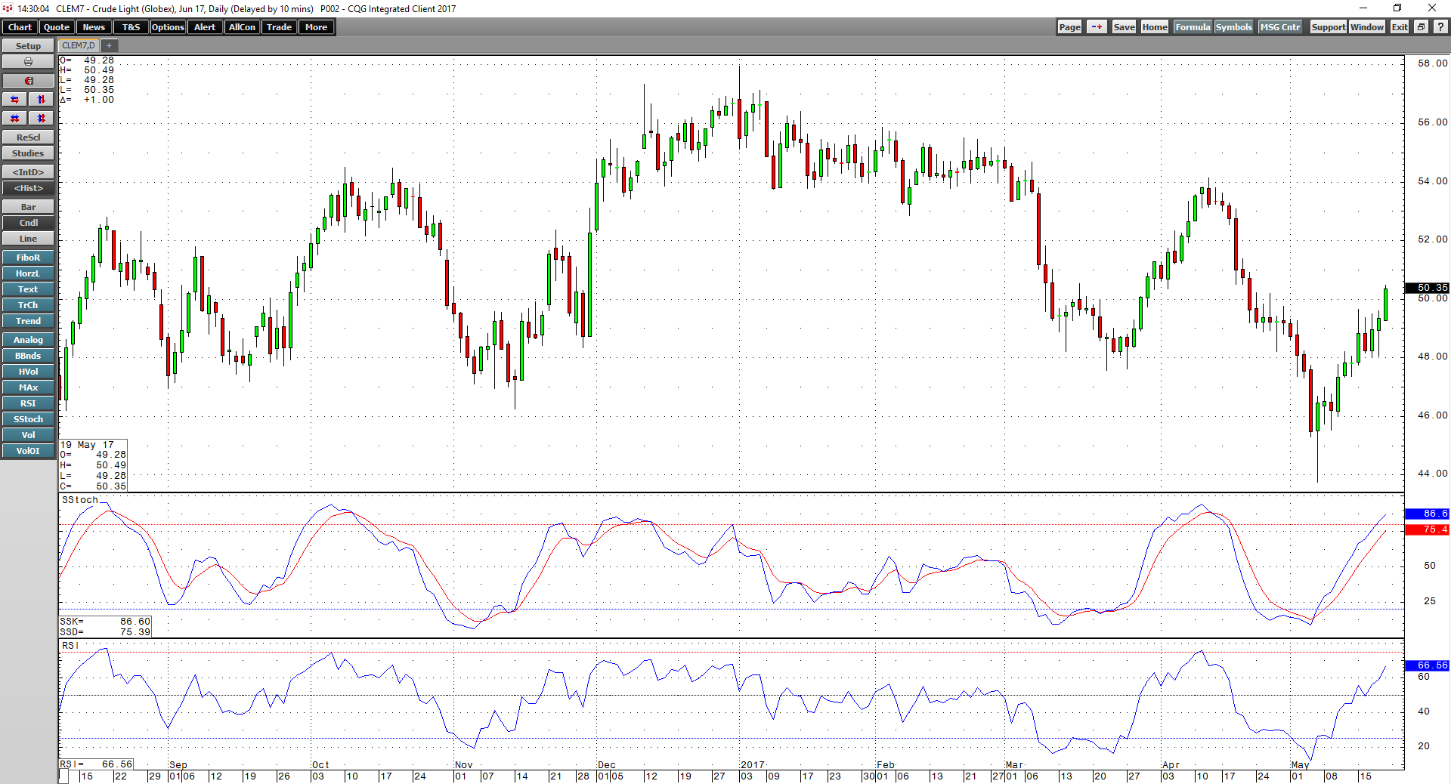Enable Cndl candlestick display
This screenshot has width=1451, height=784.
point(28,222)
